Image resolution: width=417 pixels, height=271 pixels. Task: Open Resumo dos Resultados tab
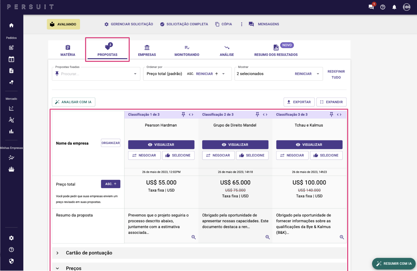[x=276, y=51]
